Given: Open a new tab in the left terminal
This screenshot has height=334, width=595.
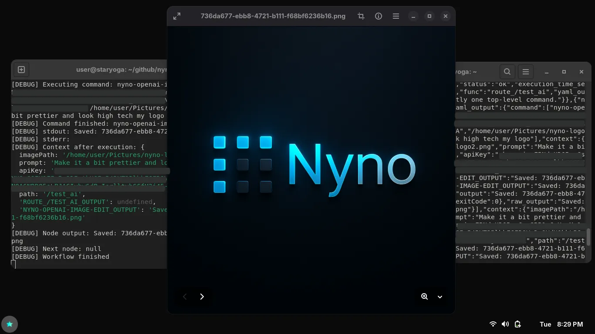Looking at the screenshot, I should 21,69.
